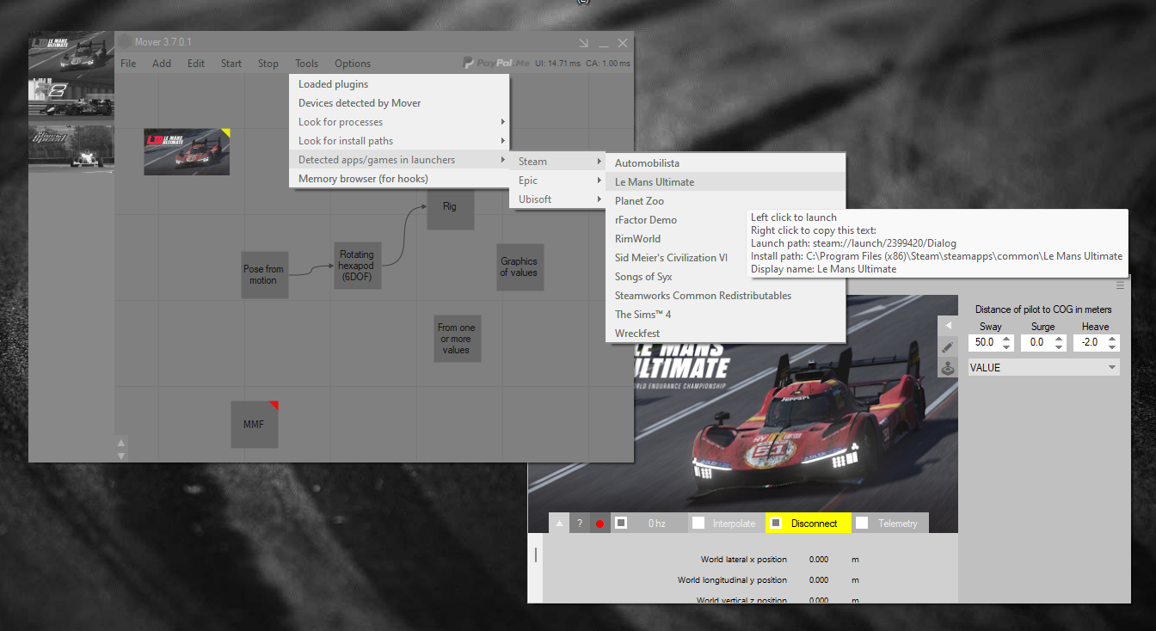The image size is (1156, 631).
Task: Open the Edit menu in Mover
Action: 196,64
